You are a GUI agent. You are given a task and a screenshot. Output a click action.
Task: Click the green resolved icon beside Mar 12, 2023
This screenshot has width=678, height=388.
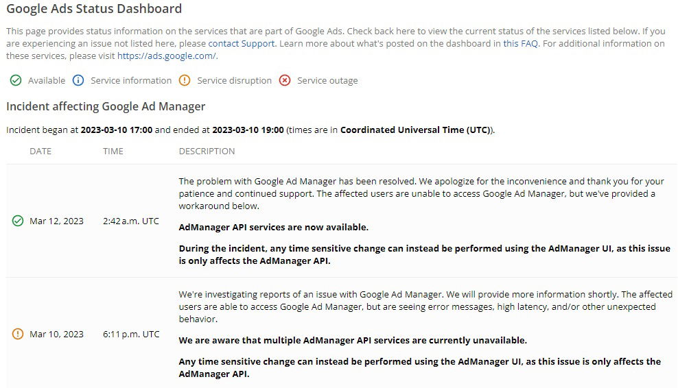coord(18,221)
